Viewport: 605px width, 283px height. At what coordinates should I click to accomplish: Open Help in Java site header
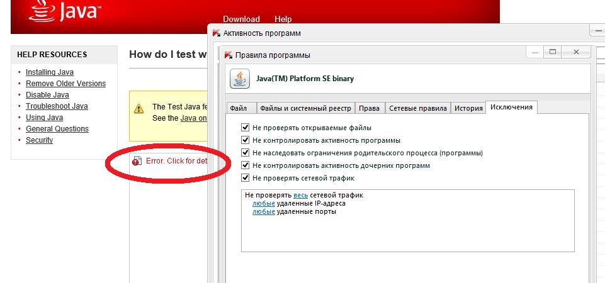283,19
